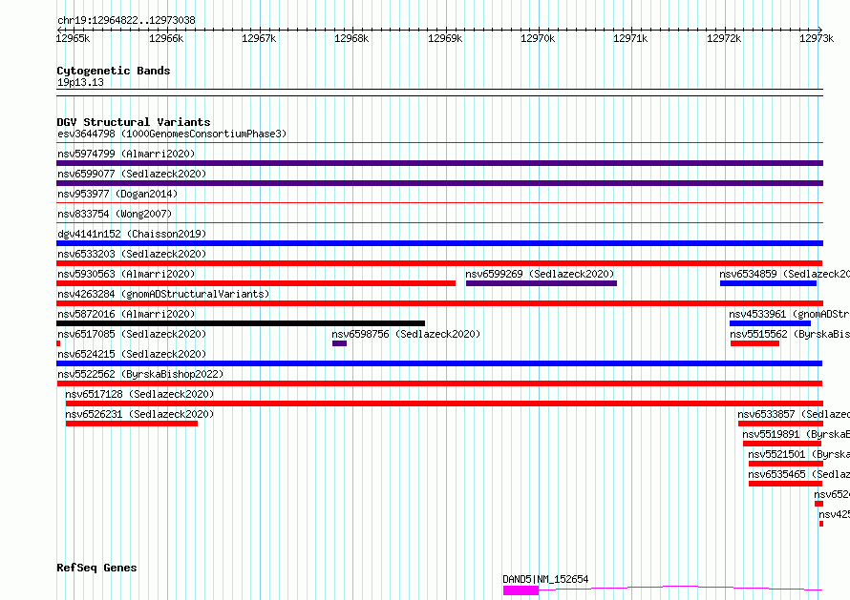Select the red bar under nsv5930563
The height and width of the screenshot is (600, 850).
pyautogui.click(x=256, y=283)
